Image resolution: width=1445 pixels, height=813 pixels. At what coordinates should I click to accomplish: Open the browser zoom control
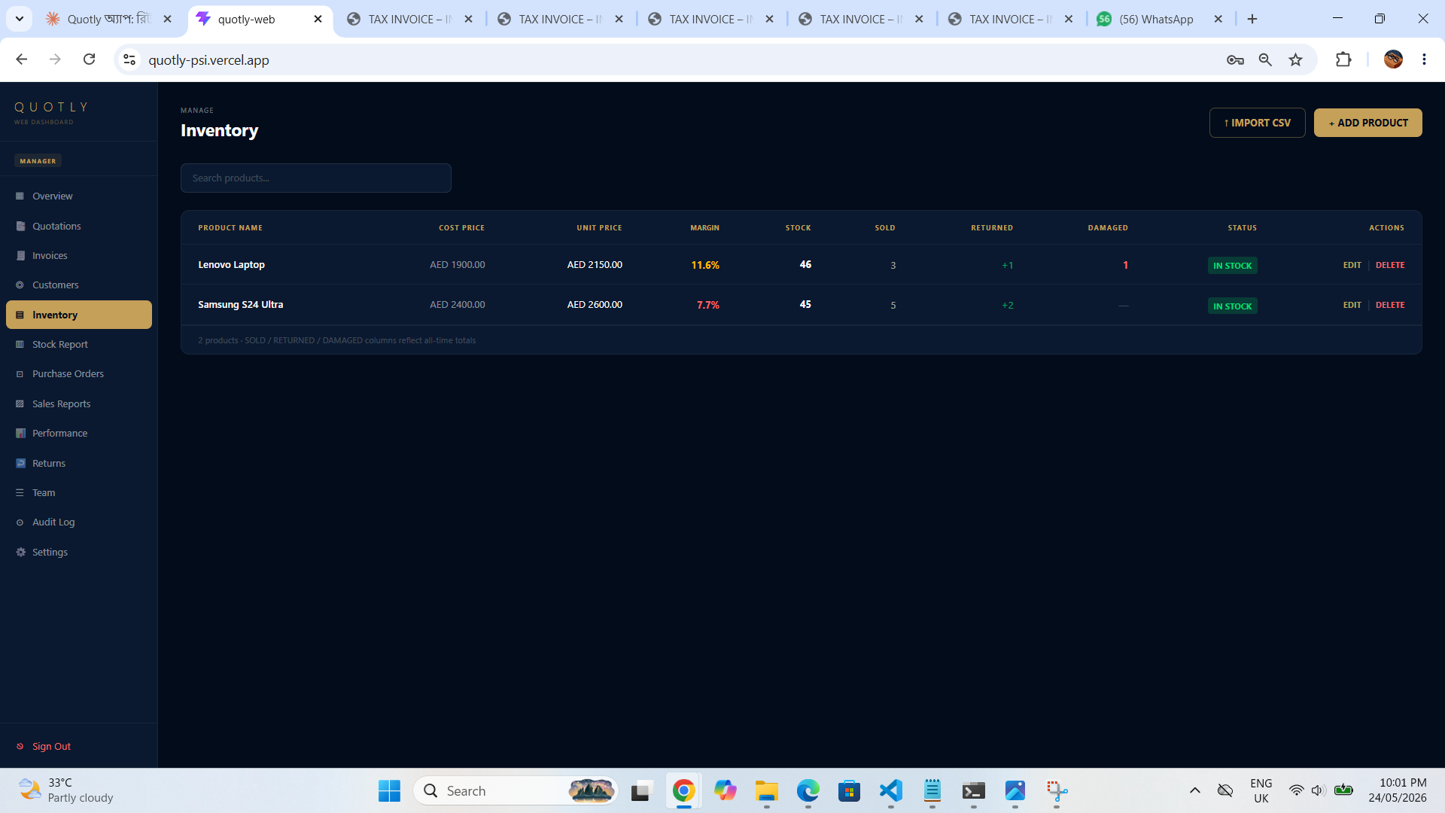pyautogui.click(x=1265, y=59)
